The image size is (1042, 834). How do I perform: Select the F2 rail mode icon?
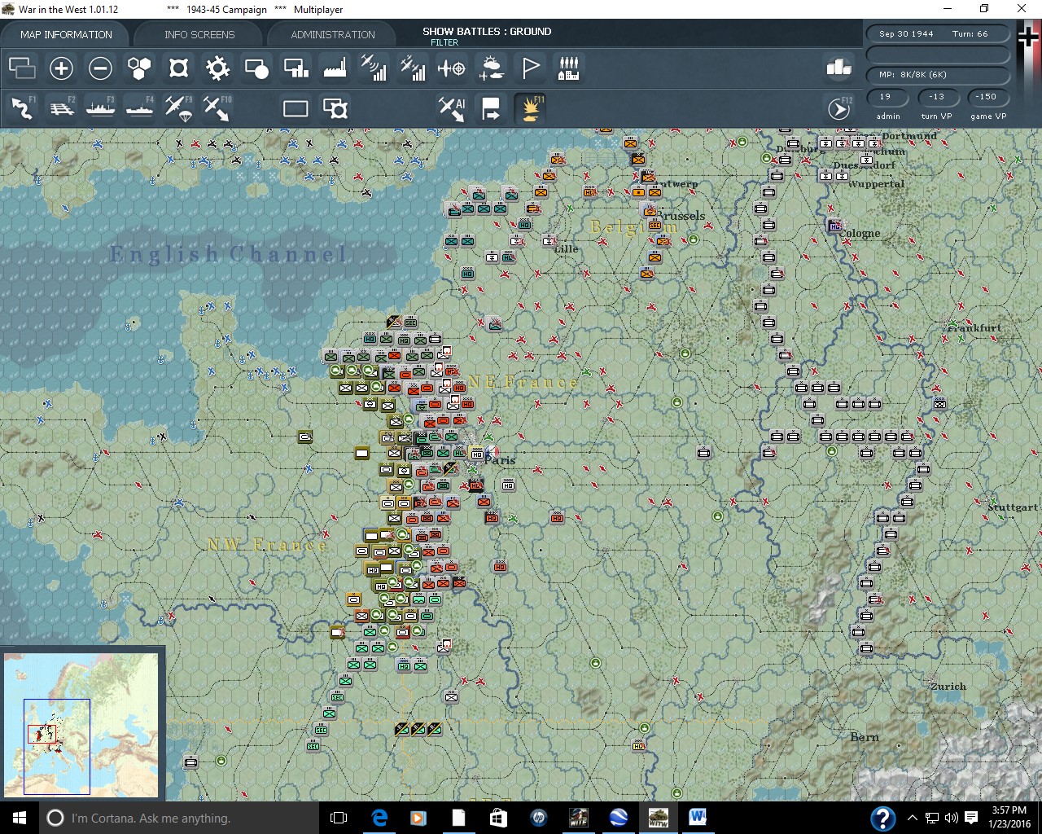(61, 108)
